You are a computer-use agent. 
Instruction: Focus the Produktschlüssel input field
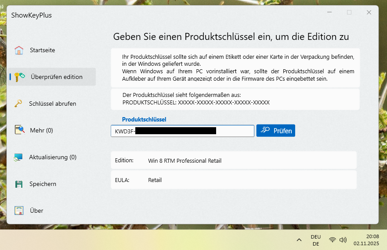pyautogui.click(x=182, y=131)
